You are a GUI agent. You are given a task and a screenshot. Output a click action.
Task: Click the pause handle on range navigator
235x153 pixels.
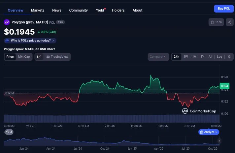pos(219,141)
